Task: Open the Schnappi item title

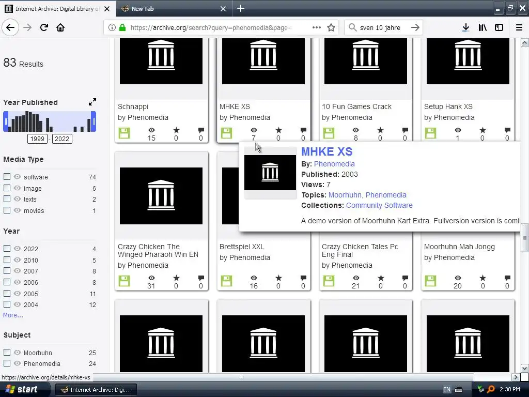Action: (133, 106)
